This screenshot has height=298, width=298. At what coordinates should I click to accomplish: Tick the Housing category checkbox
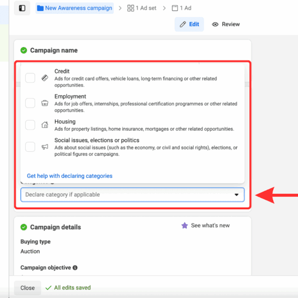click(x=30, y=125)
